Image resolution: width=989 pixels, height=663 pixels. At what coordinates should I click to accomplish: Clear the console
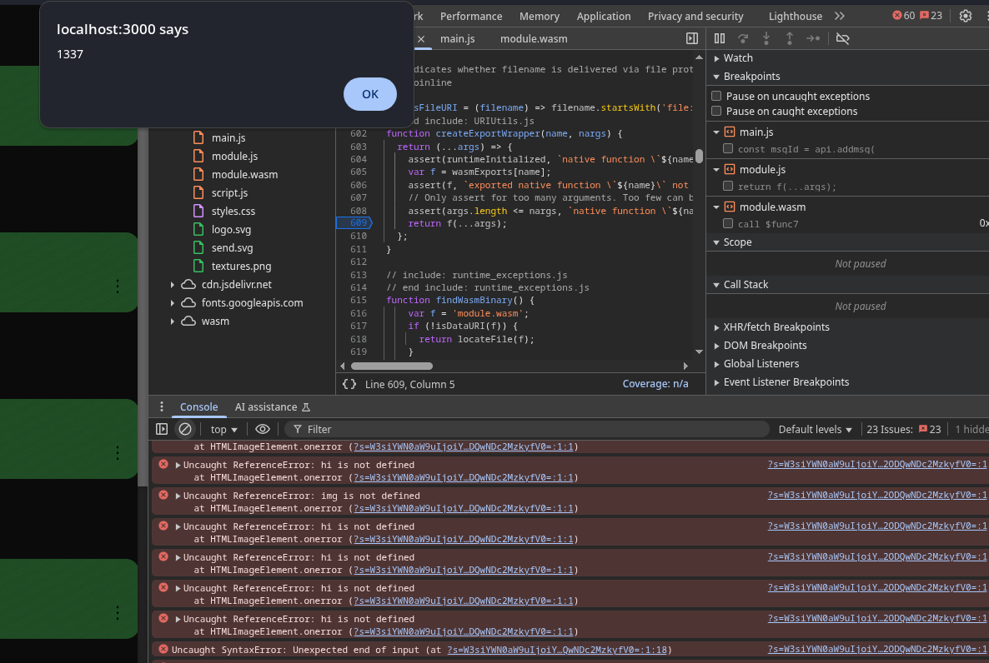(x=185, y=429)
